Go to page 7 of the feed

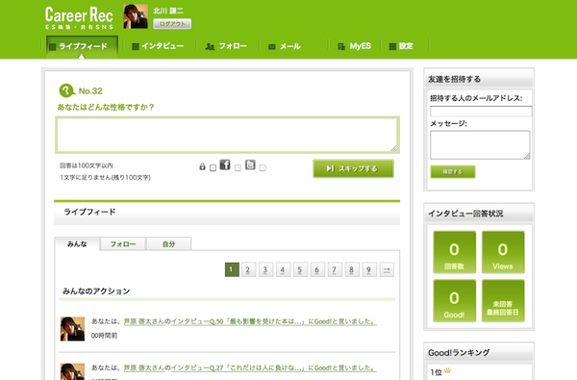[335, 269]
